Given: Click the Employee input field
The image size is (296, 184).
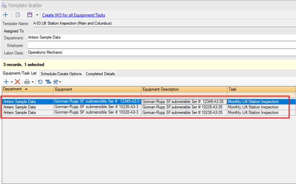Looking at the screenshot, I should [159, 45].
